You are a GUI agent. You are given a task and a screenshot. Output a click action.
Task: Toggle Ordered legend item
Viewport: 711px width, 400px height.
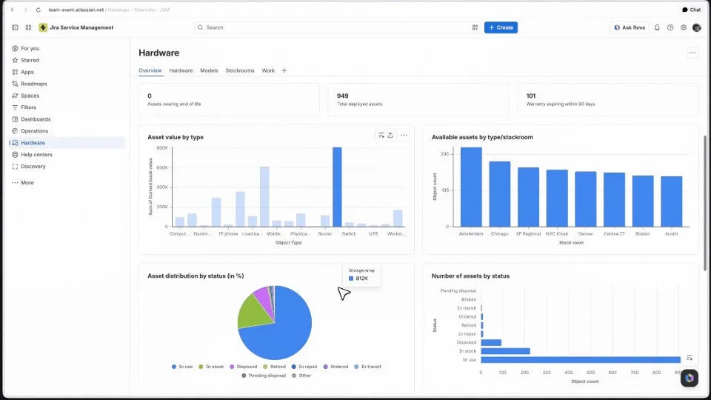tap(336, 367)
